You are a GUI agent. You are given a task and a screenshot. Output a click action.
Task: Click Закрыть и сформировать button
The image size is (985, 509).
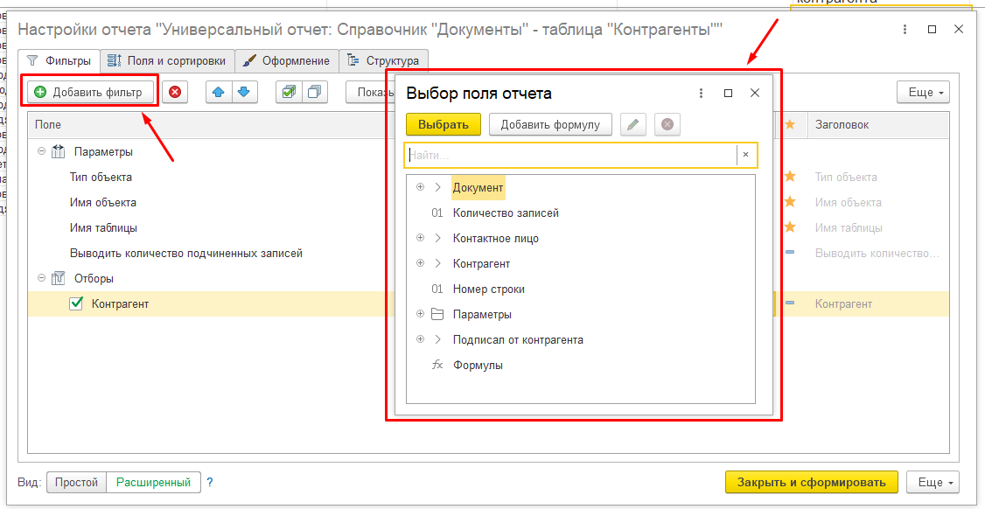[x=812, y=483]
